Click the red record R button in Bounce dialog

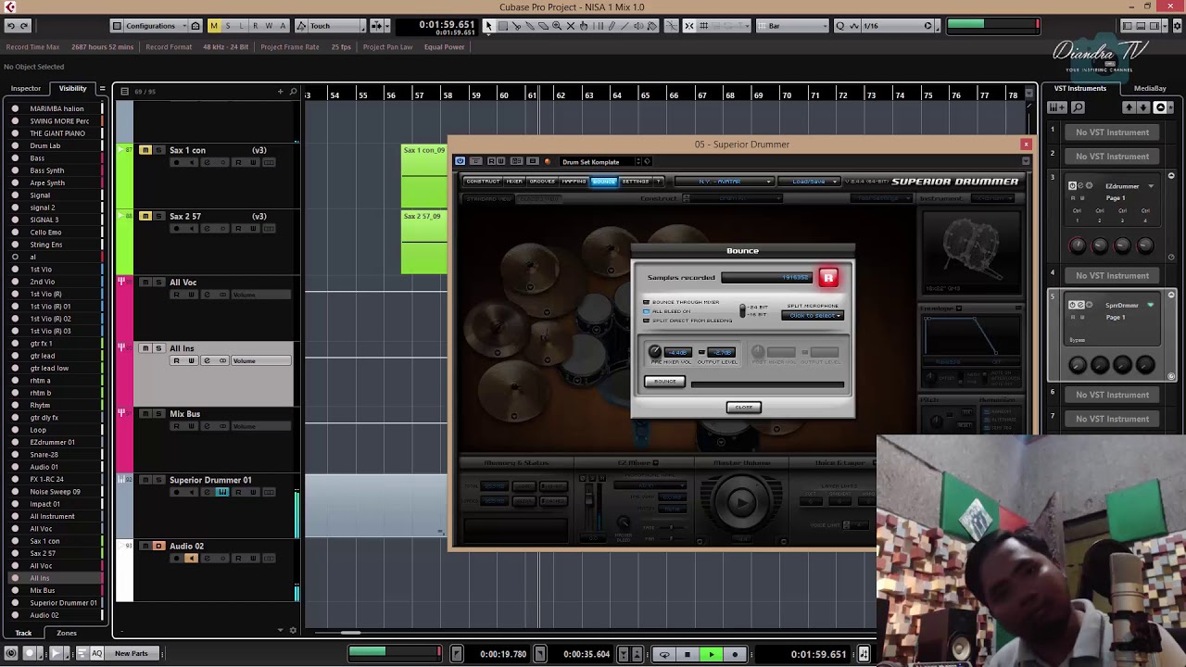point(828,277)
